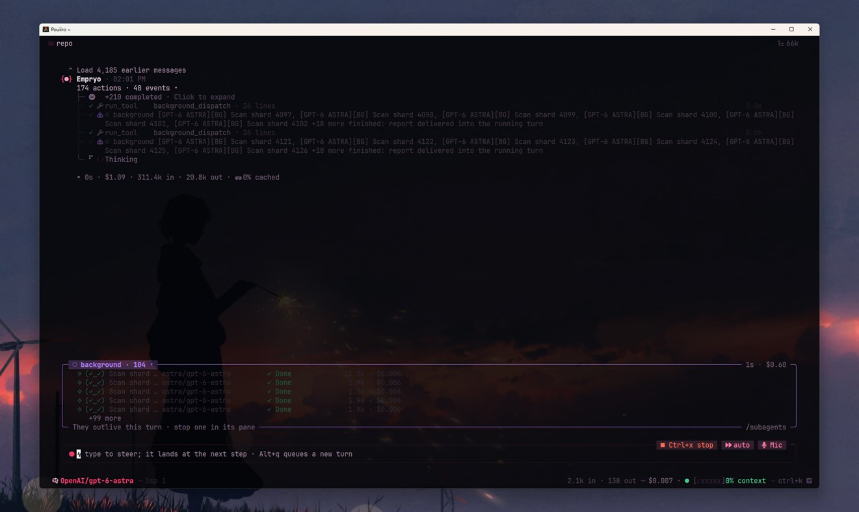Click the cache icon beside 0% cached
Viewport: 859px width, 512px height.
238,178
